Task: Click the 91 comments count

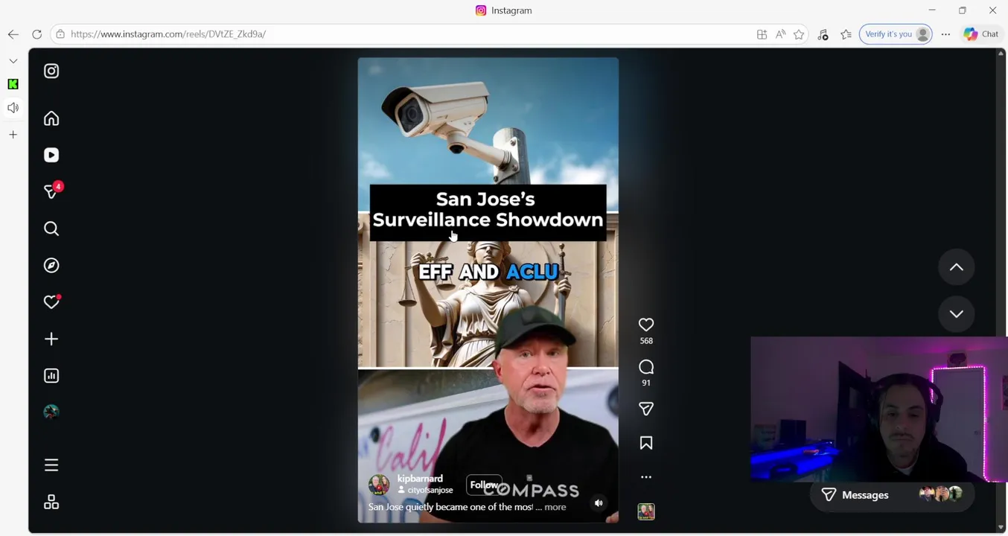Action: pyautogui.click(x=646, y=383)
